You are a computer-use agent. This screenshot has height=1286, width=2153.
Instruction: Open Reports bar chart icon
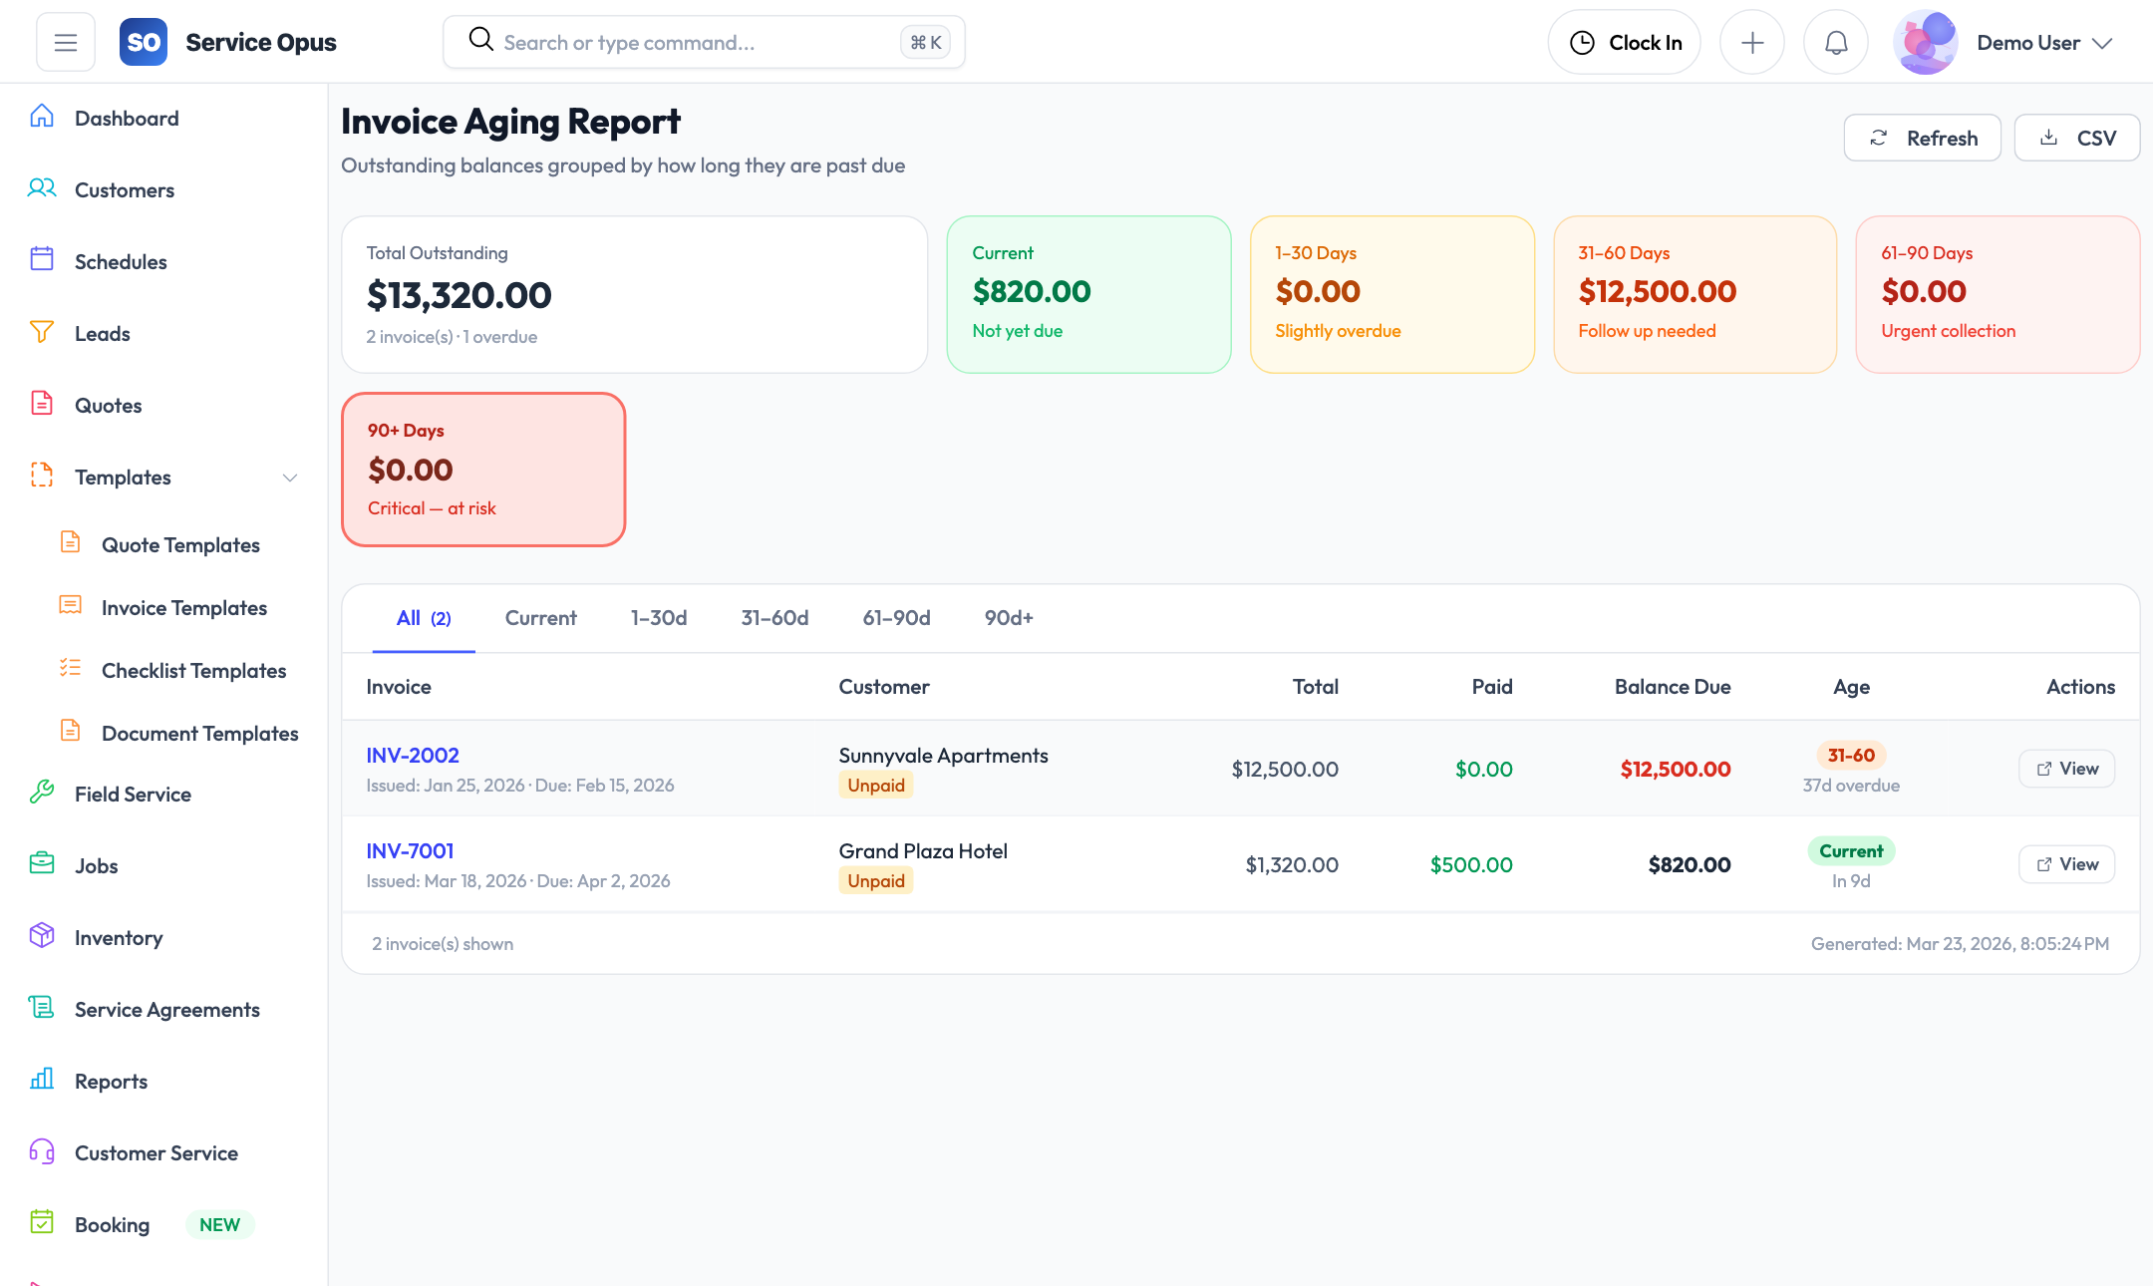[x=42, y=1081]
